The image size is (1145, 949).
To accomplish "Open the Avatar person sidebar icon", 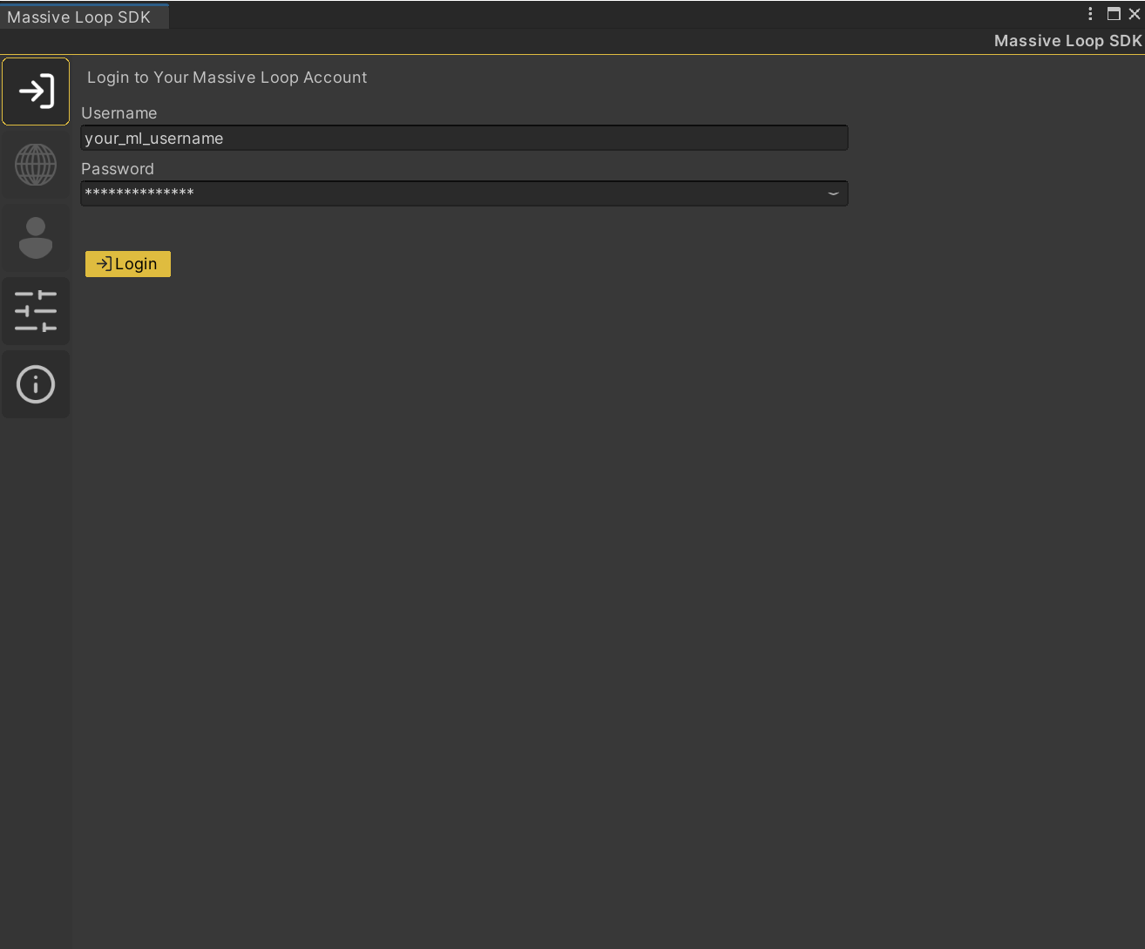I will coord(36,238).
